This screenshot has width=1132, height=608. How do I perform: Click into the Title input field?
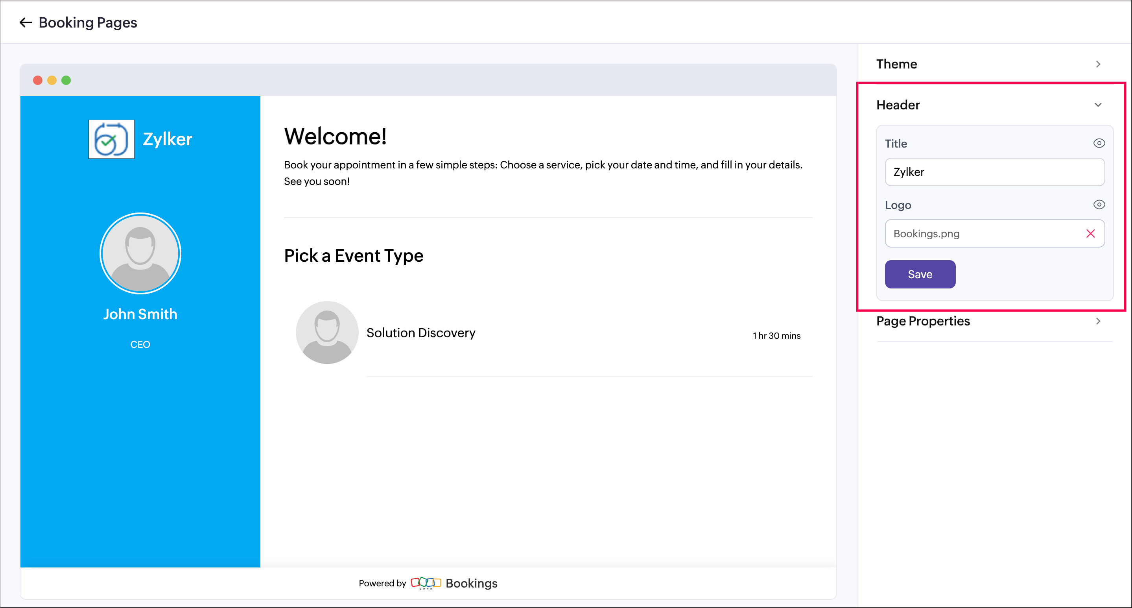[994, 172]
